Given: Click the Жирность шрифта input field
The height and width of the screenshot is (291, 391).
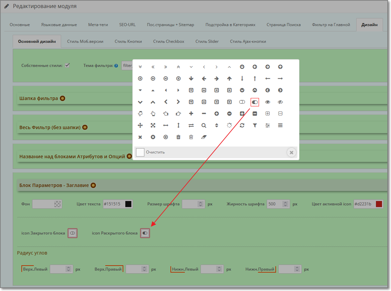Looking at the screenshot, I should (x=274, y=204).
